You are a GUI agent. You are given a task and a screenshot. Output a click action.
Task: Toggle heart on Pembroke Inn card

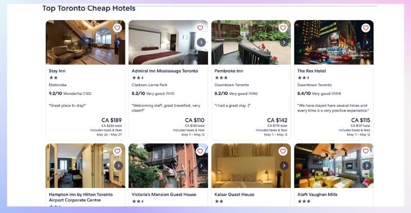pyautogui.click(x=283, y=28)
